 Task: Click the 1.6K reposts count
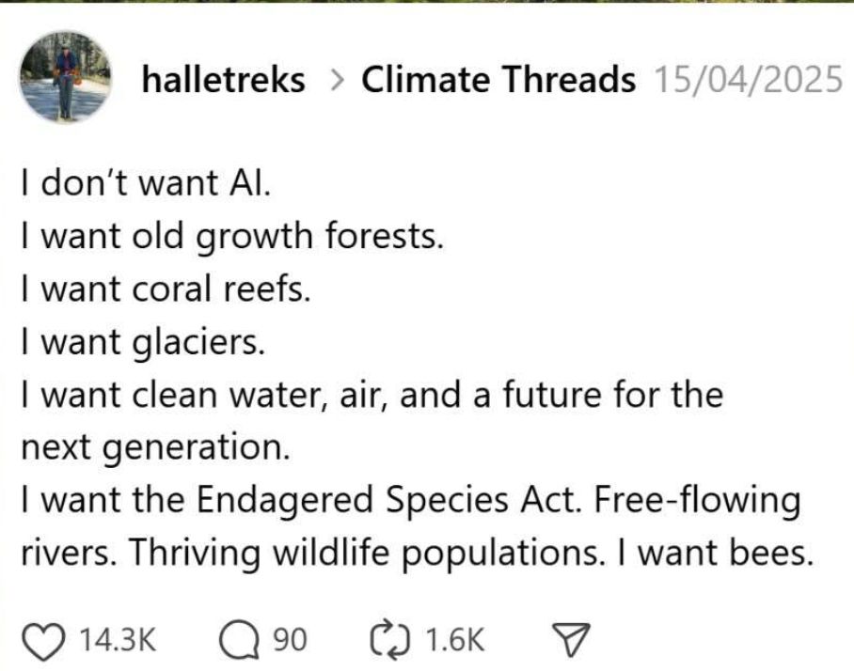(x=455, y=639)
